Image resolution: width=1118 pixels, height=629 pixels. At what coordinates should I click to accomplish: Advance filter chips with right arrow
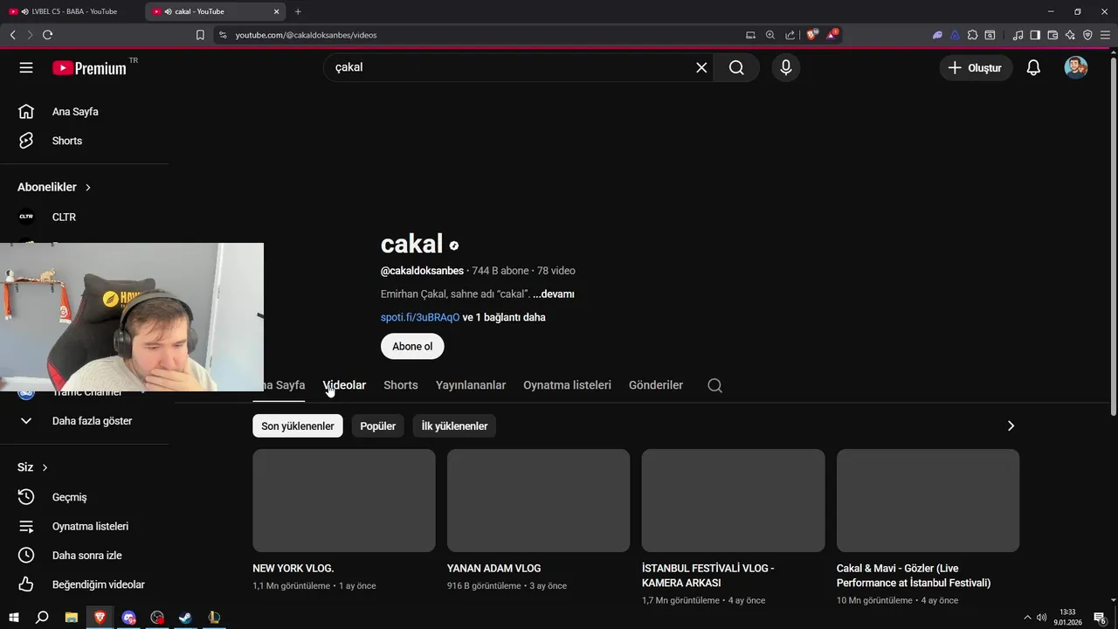tap(1011, 425)
